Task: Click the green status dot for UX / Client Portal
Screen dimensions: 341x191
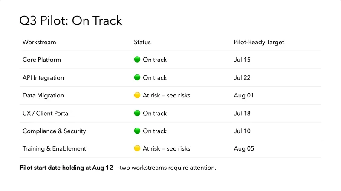Action: [137, 113]
